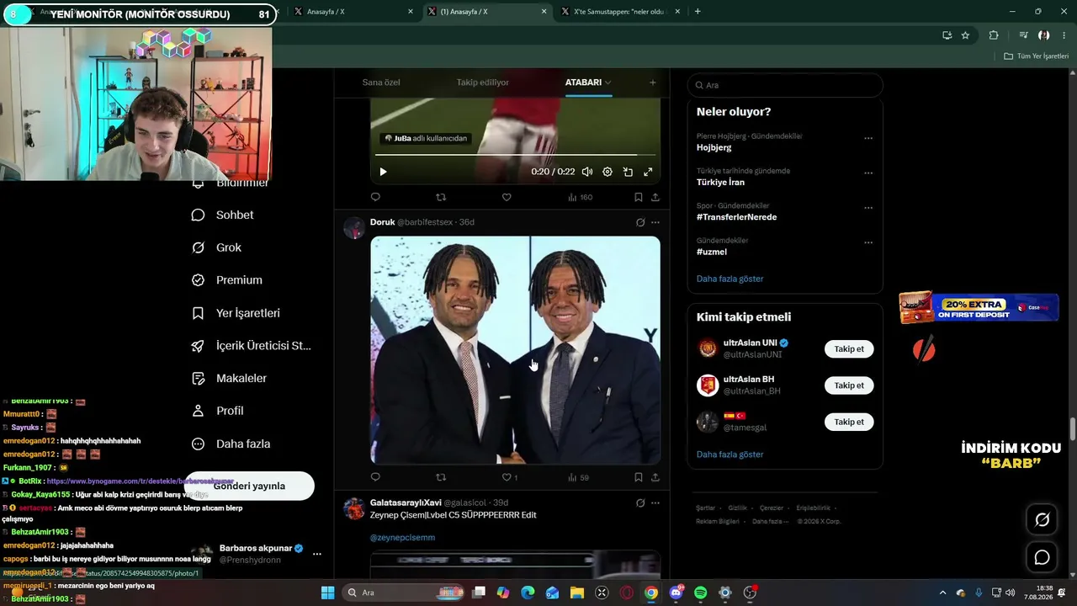Screen dimensions: 1077x606
Task: Open more options for #uzmel trend
Action: [868, 242]
